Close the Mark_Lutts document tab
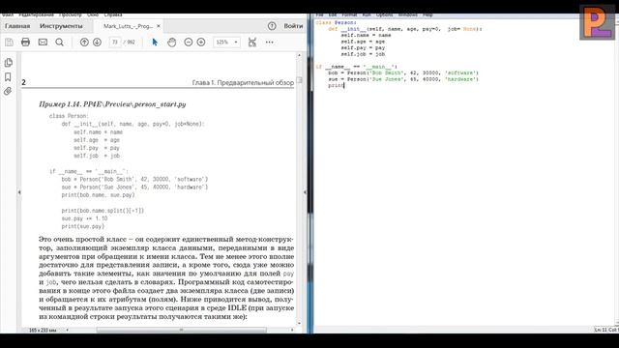 coord(159,26)
